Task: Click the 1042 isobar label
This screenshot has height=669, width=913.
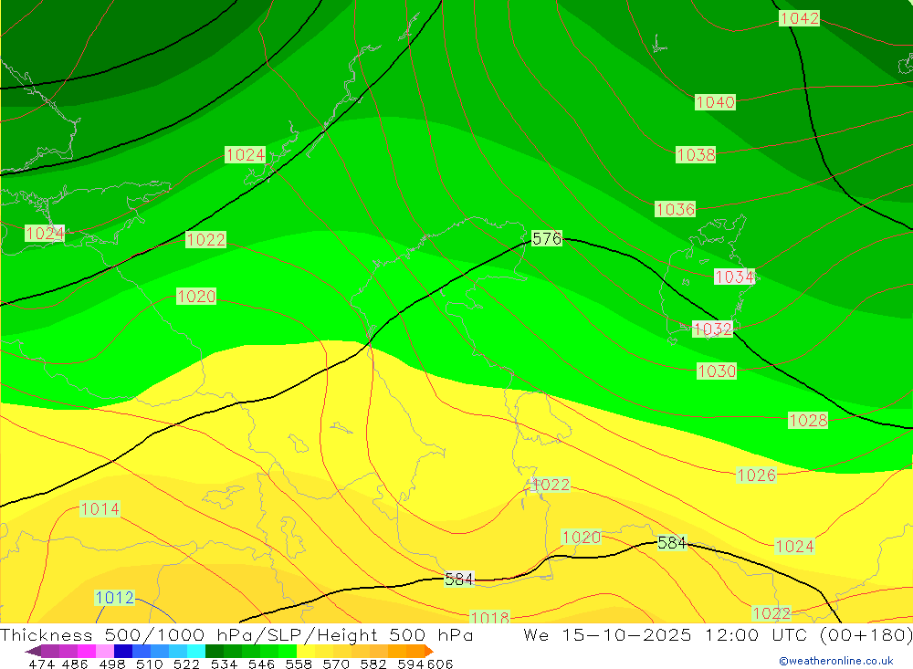Action: [800, 18]
